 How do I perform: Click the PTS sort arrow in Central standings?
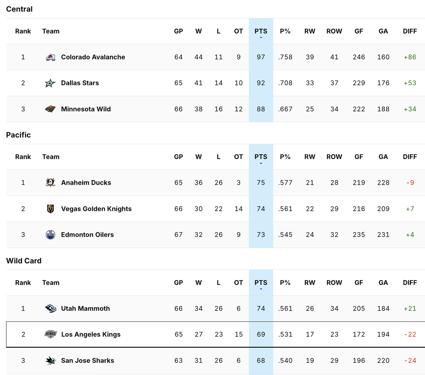[261, 38]
